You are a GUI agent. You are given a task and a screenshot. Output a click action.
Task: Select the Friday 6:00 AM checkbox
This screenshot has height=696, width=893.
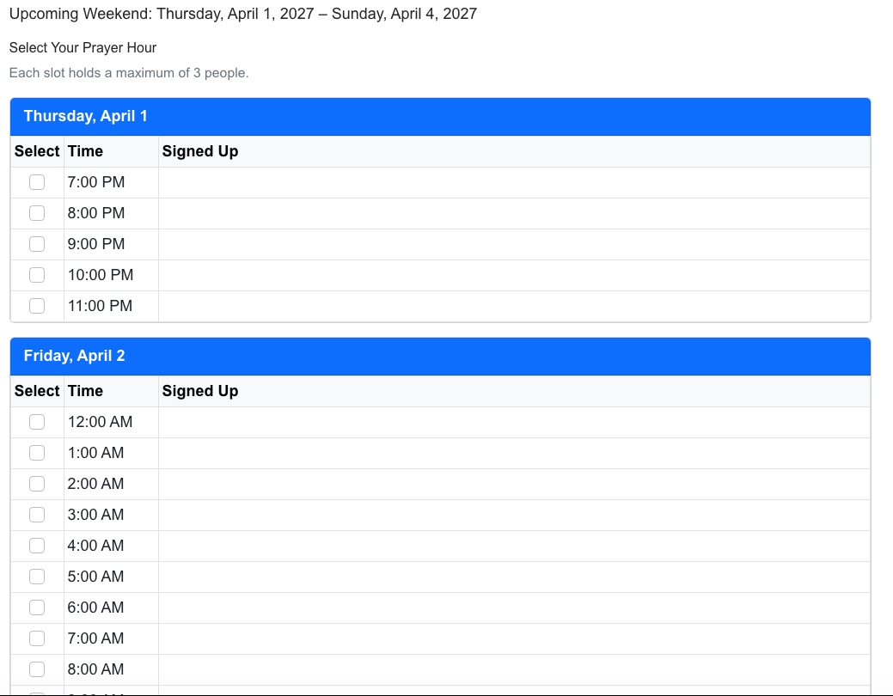pyautogui.click(x=37, y=607)
